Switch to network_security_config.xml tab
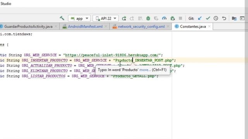The width and height of the screenshot is (248, 139). (141, 27)
